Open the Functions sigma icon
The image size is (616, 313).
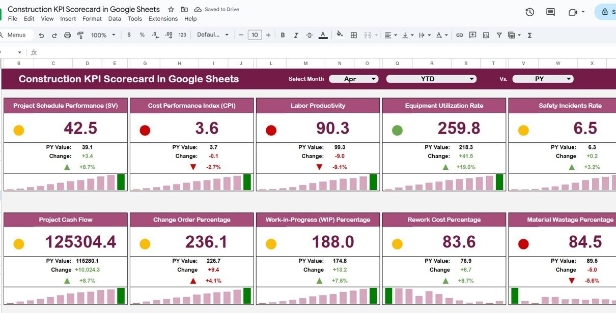[530, 35]
